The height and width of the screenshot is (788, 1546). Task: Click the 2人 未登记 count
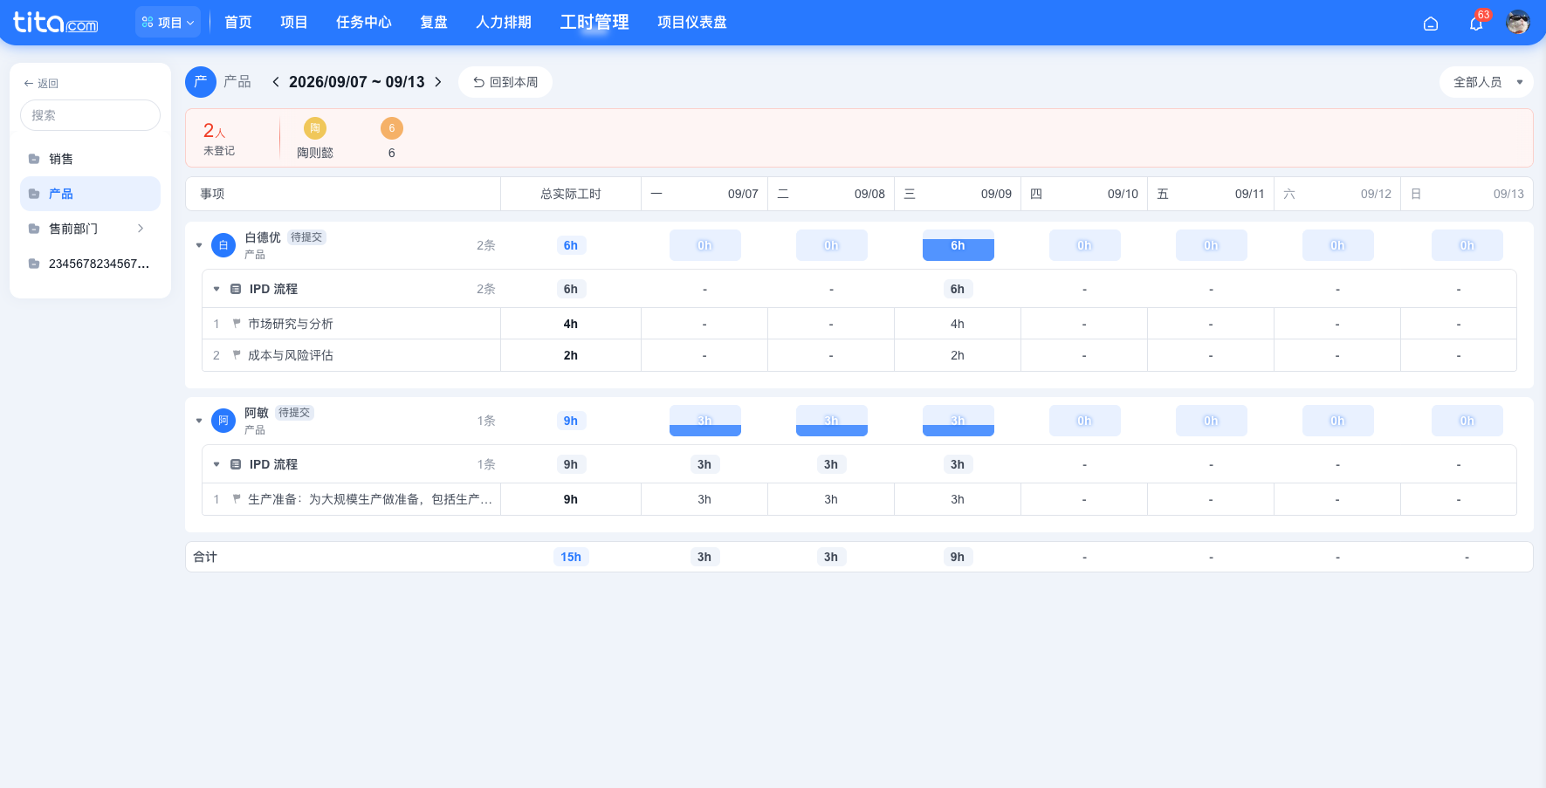point(219,138)
